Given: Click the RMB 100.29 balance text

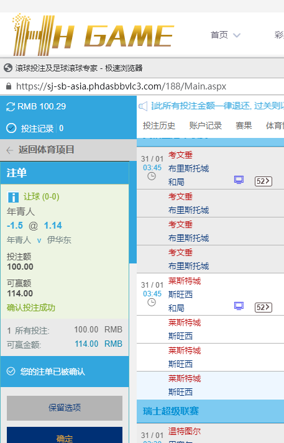Looking at the screenshot, I should click(42, 106).
